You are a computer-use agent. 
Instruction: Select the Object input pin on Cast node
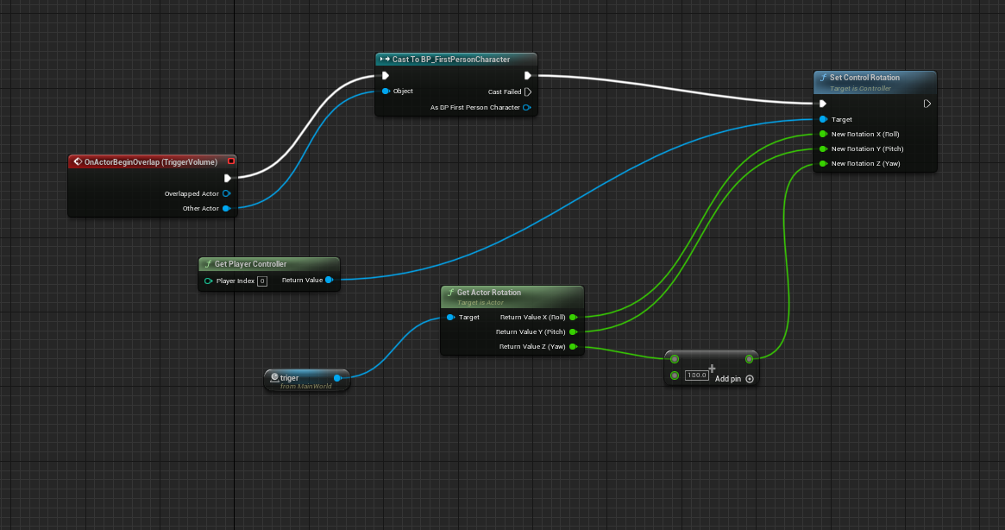tap(386, 91)
